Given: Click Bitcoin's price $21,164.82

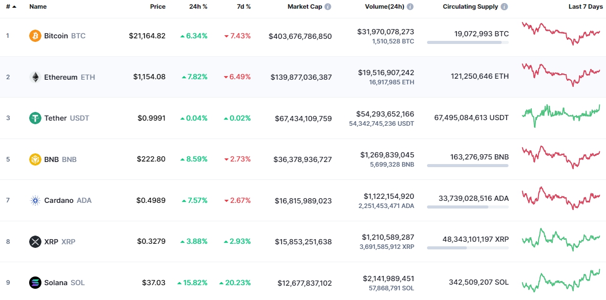Looking at the screenshot, I should (x=147, y=36).
